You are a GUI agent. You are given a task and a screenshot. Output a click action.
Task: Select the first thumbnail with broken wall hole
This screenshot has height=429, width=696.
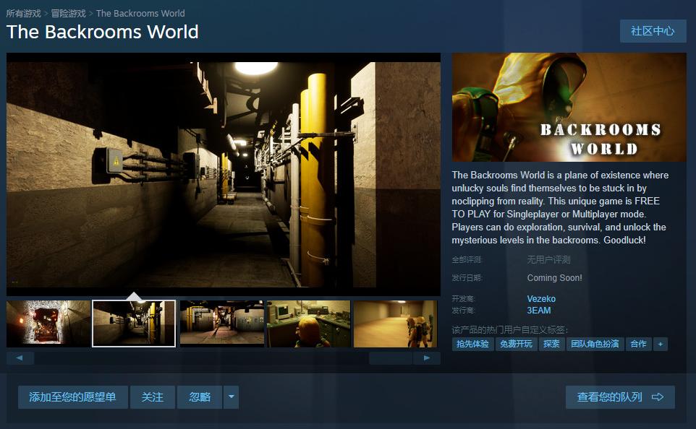click(x=48, y=324)
